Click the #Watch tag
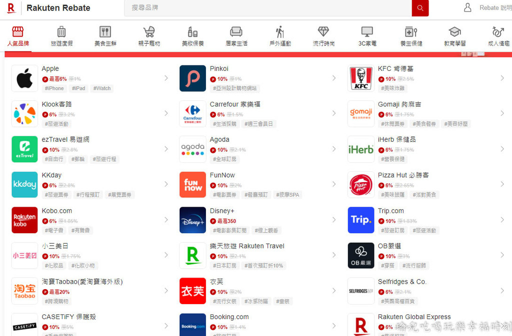Viewport: 512px width, 336px height. pyautogui.click(x=102, y=88)
